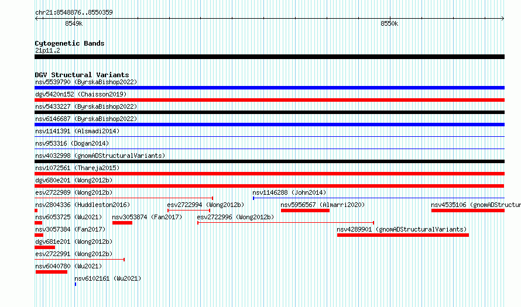Viewport: 521px width, 307px height.
Task: Select variant esv2722996 (Wong2012b)
Action: (x=235, y=217)
